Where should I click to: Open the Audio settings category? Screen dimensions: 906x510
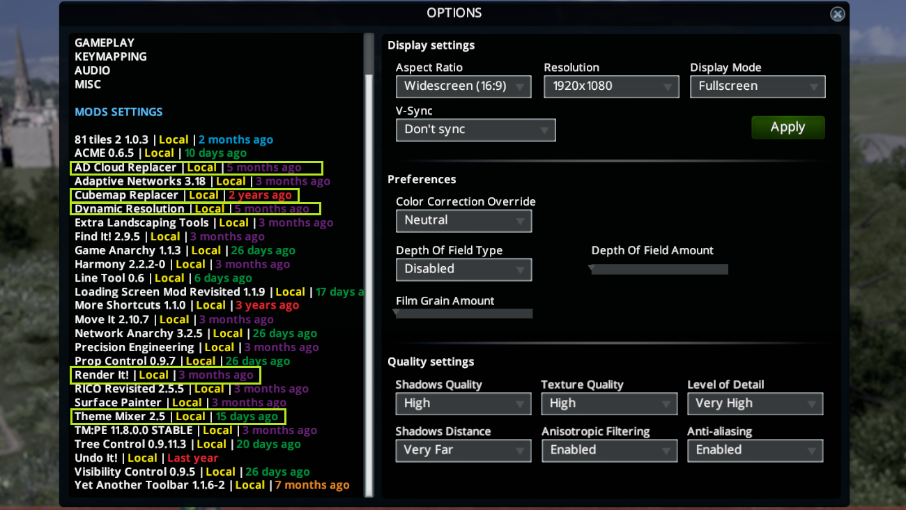pos(93,70)
